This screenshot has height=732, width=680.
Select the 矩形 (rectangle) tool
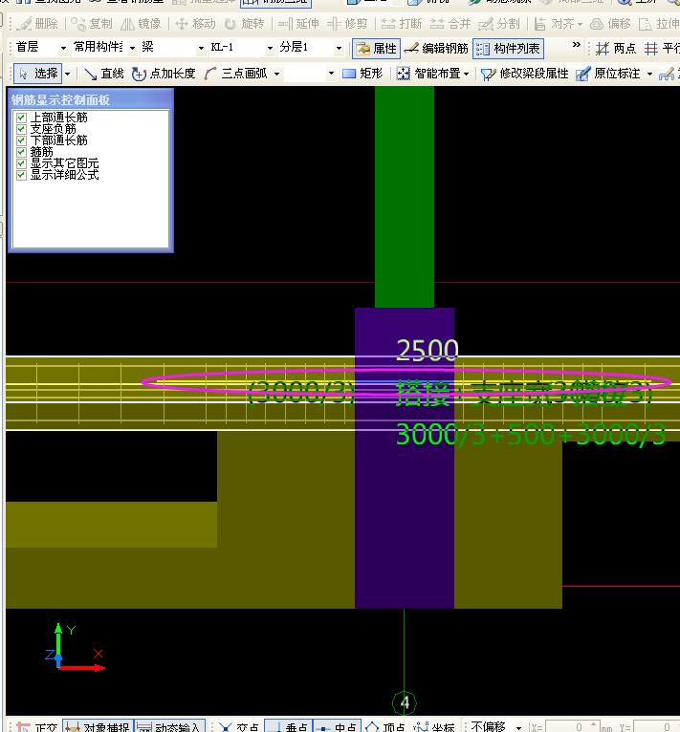362,74
